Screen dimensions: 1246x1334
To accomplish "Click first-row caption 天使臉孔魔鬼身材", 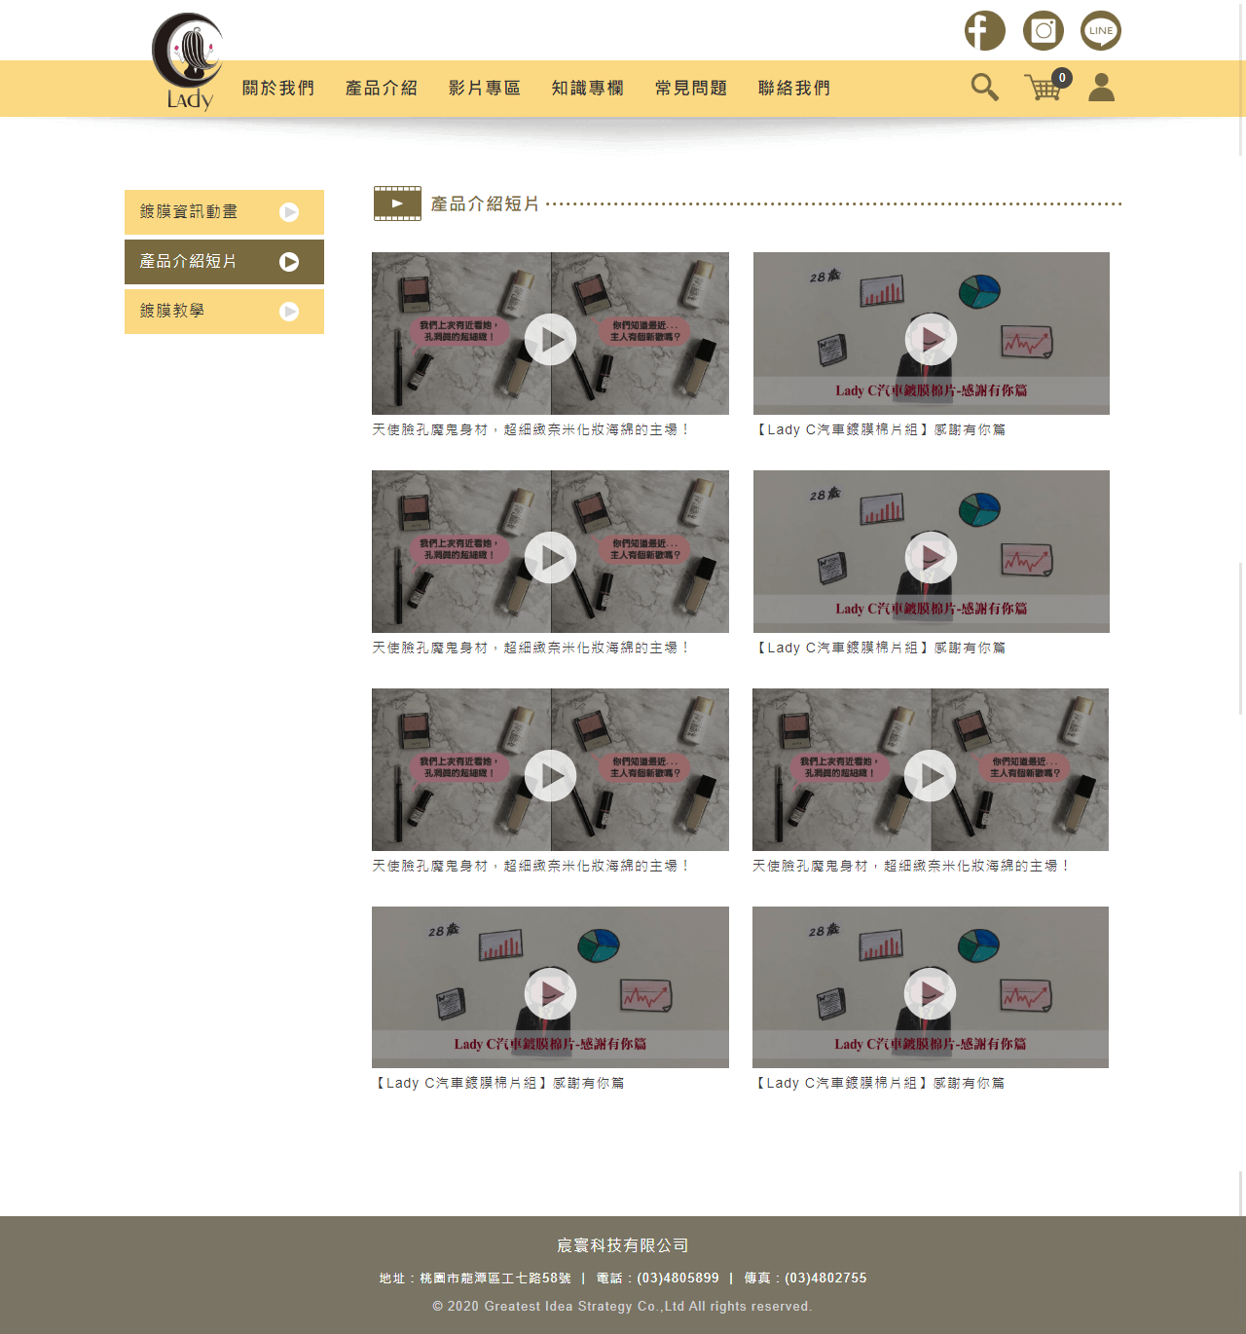I will [x=531, y=429].
